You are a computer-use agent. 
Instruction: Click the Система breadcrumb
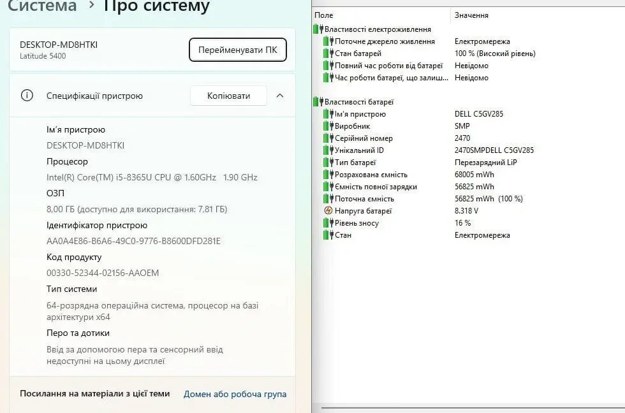42,6
